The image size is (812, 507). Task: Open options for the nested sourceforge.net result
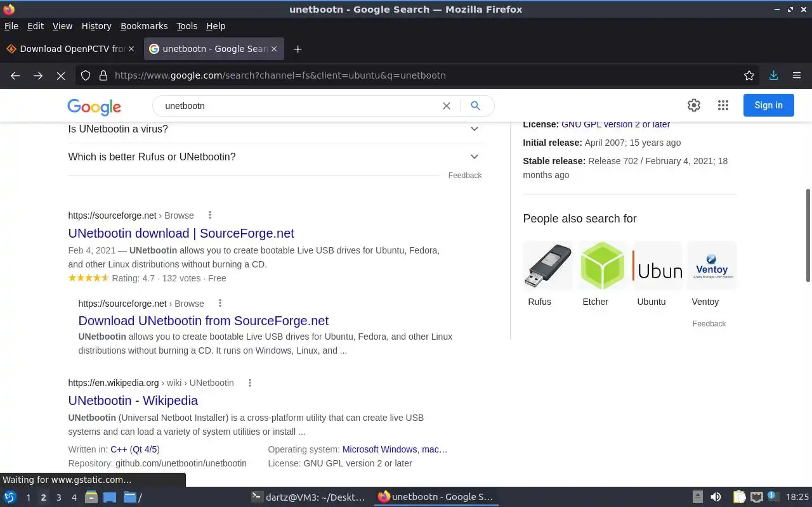click(x=220, y=304)
